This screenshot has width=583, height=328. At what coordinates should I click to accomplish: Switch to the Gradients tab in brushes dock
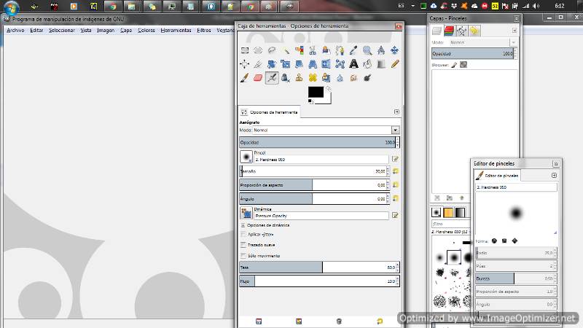461,212
